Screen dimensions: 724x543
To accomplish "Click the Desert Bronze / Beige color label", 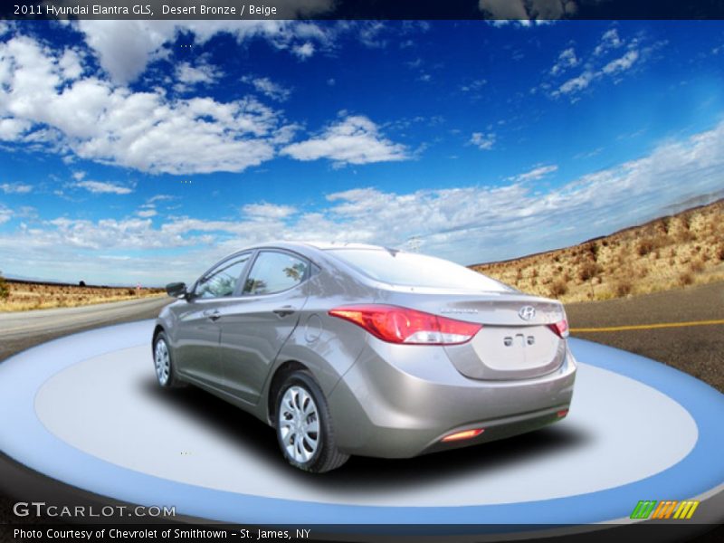I will [219, 10].
